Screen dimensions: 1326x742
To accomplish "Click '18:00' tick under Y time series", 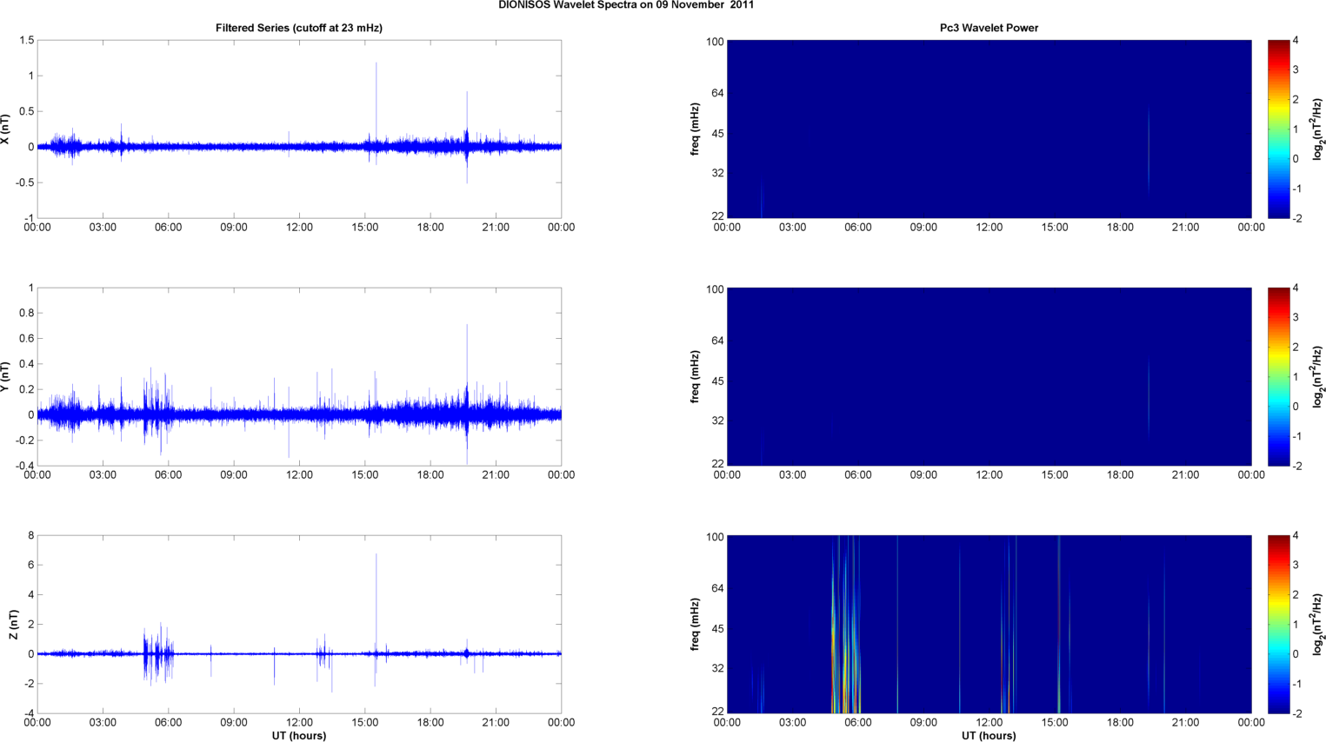I will click(x=430, y=475).
